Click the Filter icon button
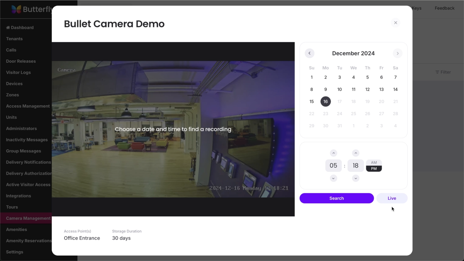 tap(443, 72)
